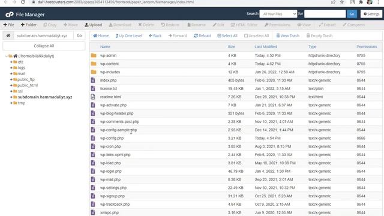384x216 pixels.
Task: Click the license.txt file icon
Action: coord(93,88)
